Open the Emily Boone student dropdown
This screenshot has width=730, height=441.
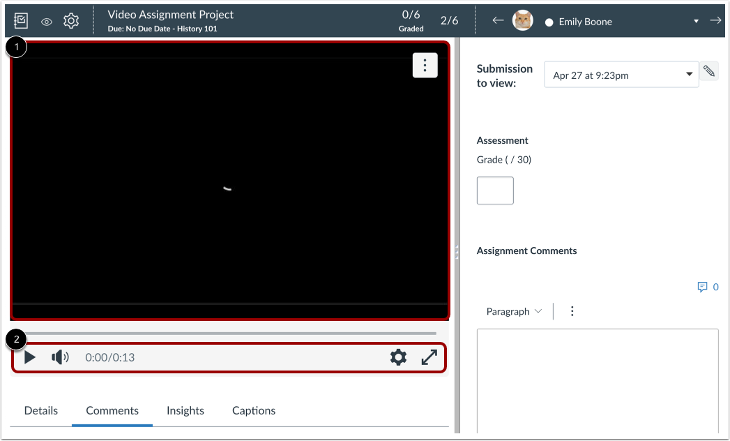(696, 22)
